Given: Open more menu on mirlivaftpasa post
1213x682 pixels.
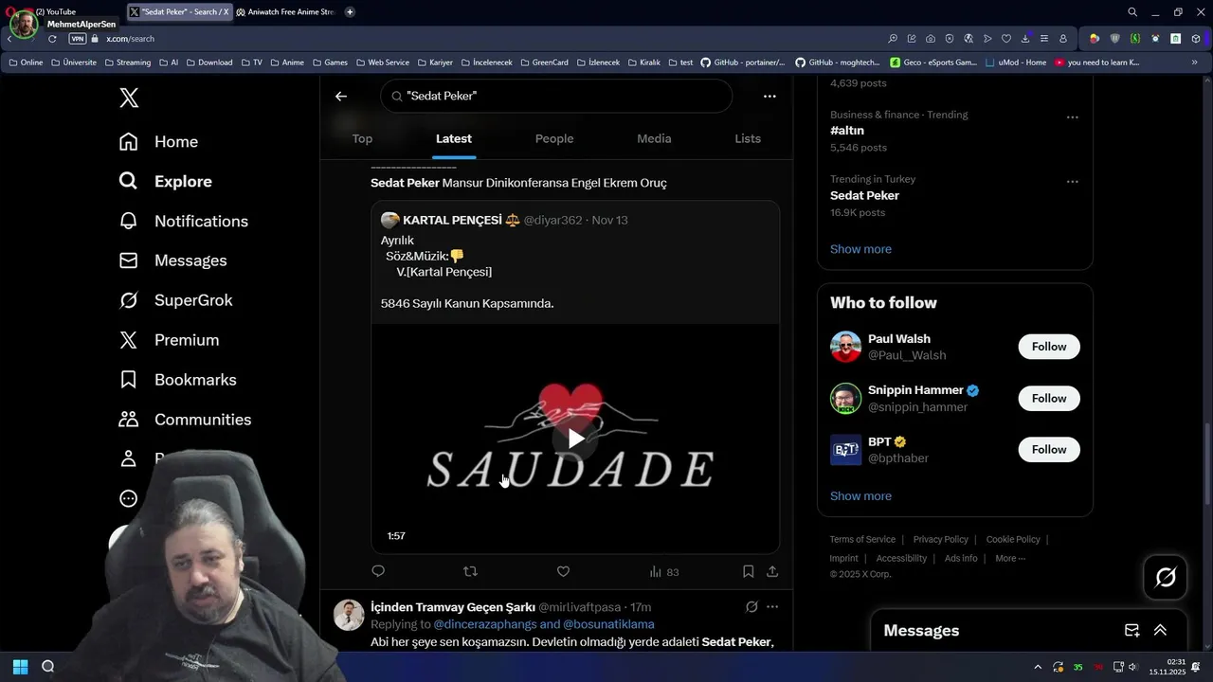Looking at the screenshot, I should click(772, 606).
